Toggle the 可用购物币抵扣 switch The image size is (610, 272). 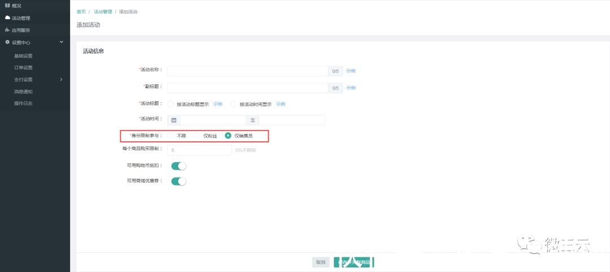pos(179,166)
